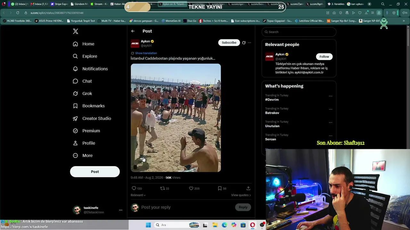Image resolution: width=410 pixels, height=230 pixels.
Task: Reload the page
Action: click(x=18, y=13)
